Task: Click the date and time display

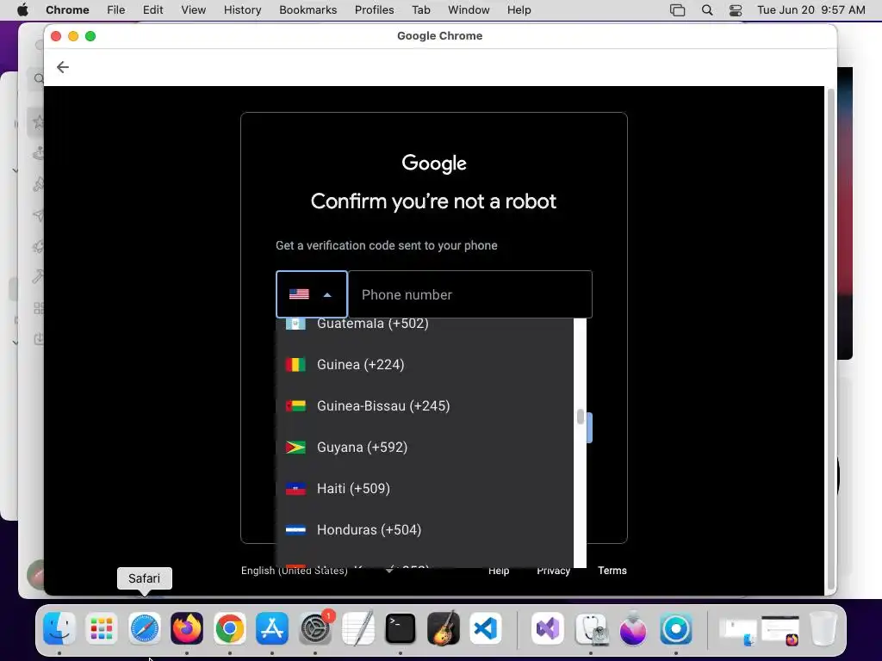Action: click(811, 10)
